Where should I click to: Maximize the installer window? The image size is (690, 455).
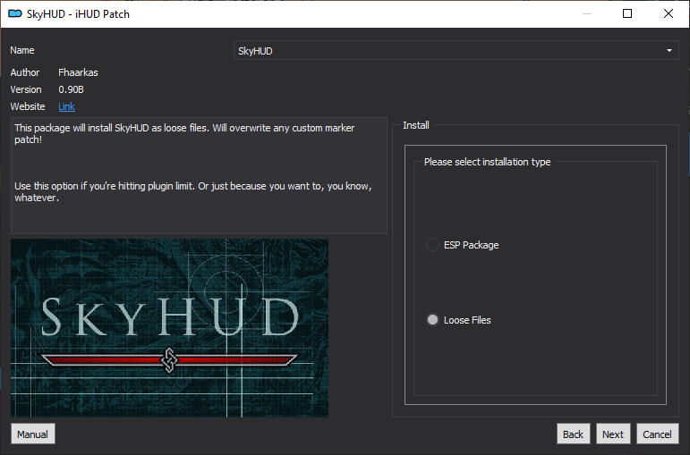(x=627, y=13)
